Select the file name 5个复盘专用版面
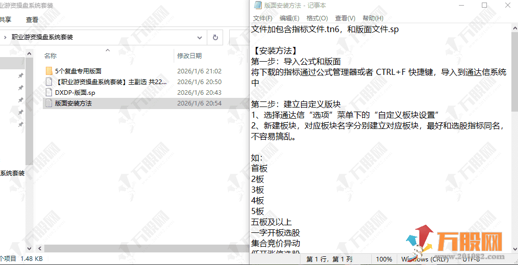Screen dimensions: 518x265 78,71
